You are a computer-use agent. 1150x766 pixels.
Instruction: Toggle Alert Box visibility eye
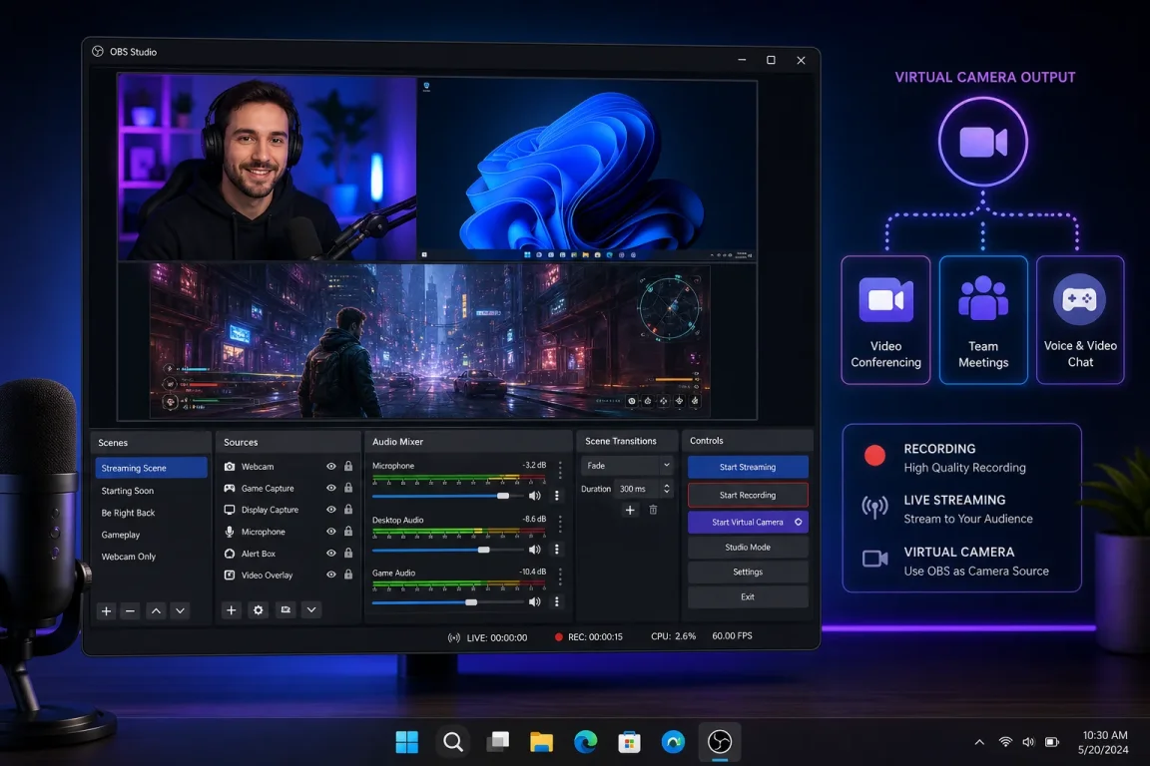click(331, 554)
